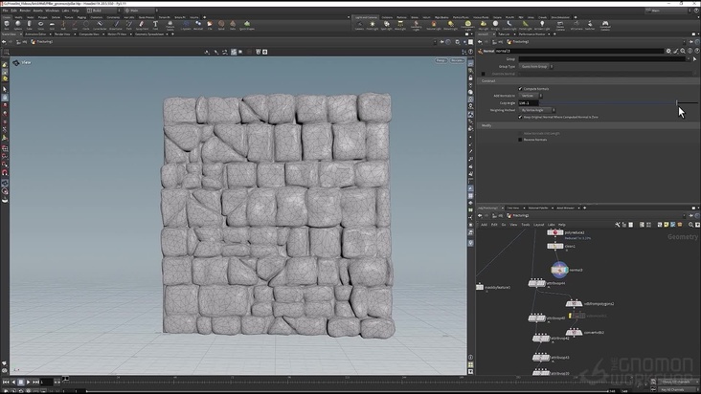Select the Grid shelf tool
The image size is (701, 394).
tap(52, 25)
